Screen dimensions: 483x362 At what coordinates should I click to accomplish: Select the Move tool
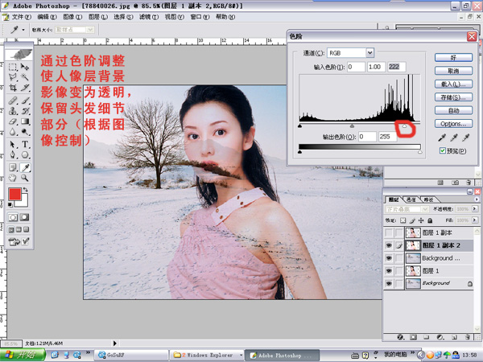pos(25,67)
